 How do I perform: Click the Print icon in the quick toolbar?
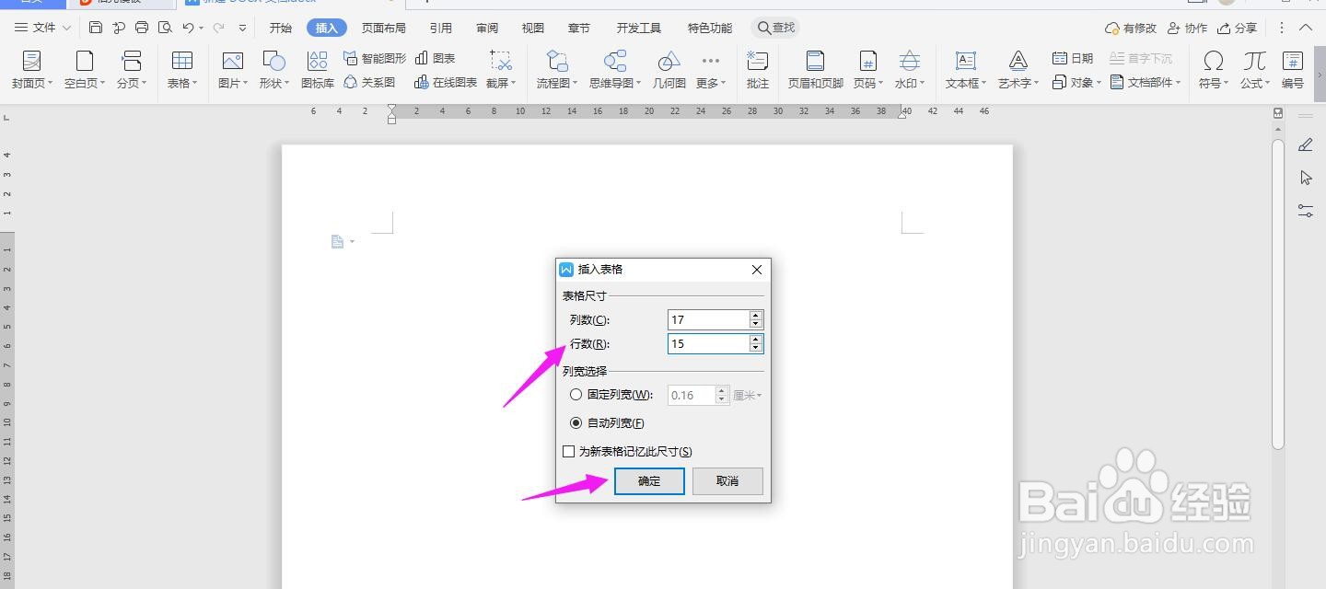142,28
